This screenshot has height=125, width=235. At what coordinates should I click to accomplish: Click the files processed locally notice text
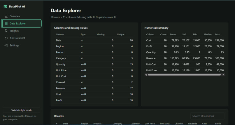[x=20, y=118]
